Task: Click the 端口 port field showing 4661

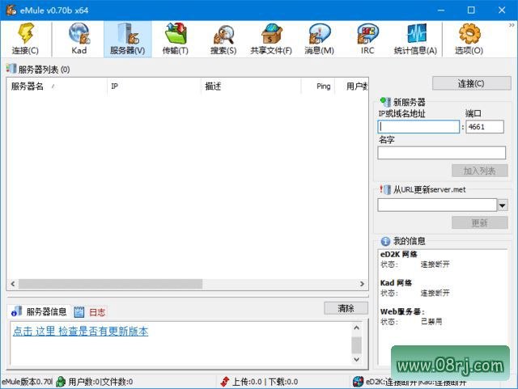Action: pyautogui.click(x=485, y=127)
